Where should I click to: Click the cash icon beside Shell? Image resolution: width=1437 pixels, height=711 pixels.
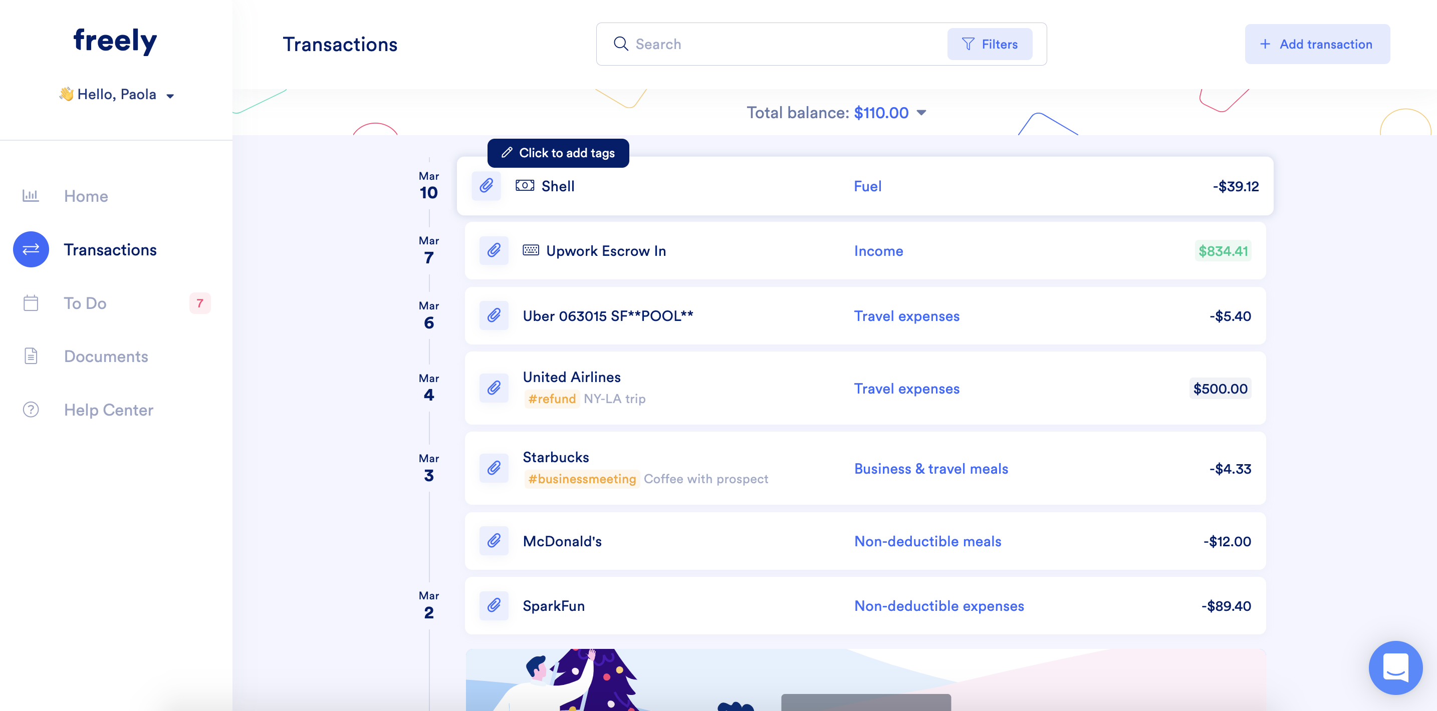pyautogui.click(x=525, y=186)
